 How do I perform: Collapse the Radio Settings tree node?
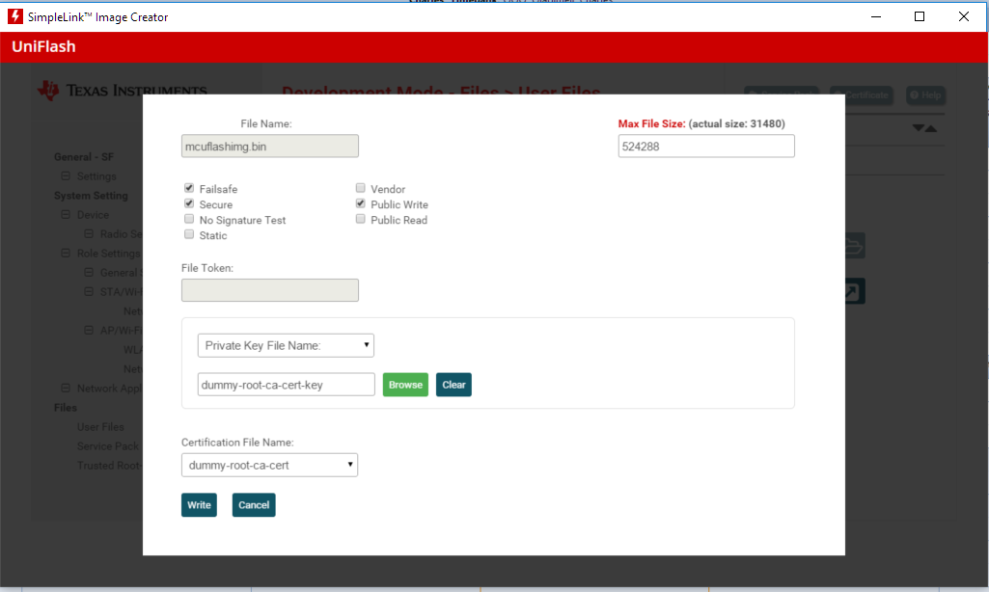(89, 234)
